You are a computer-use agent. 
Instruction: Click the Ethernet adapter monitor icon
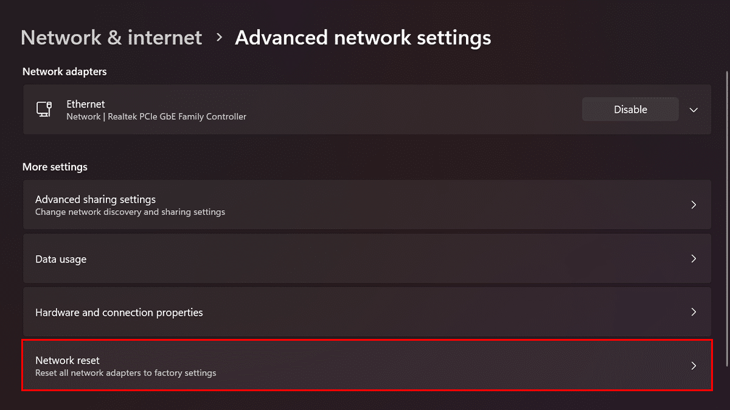pos(44,109)
